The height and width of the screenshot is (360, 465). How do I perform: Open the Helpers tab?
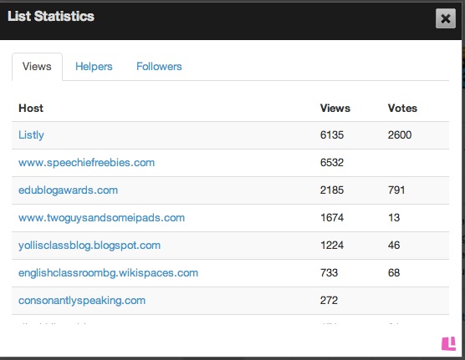[94, 66]
